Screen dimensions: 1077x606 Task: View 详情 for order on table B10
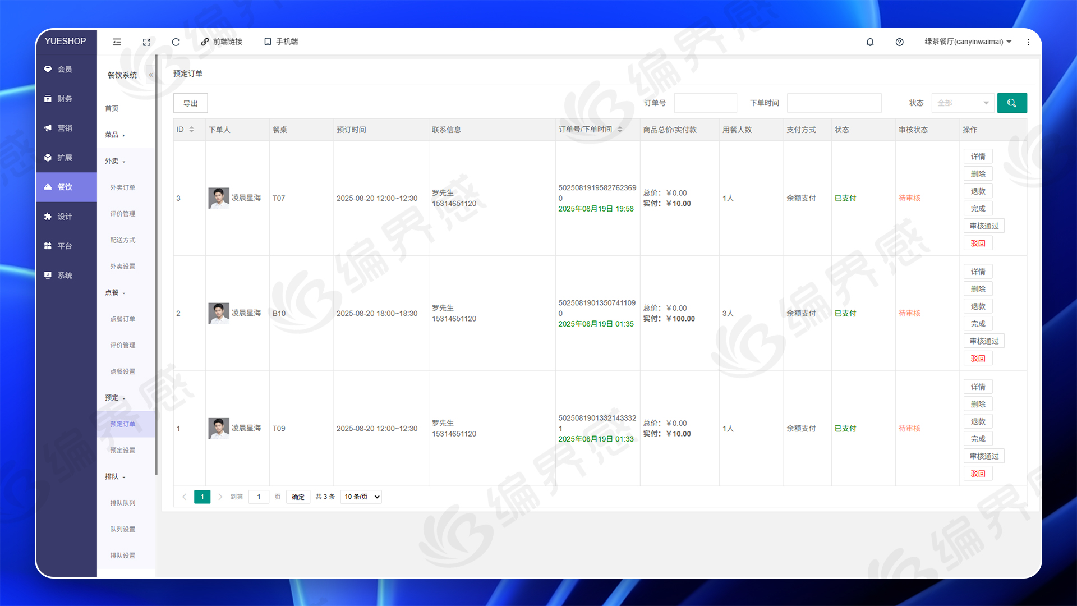(978, 272)
